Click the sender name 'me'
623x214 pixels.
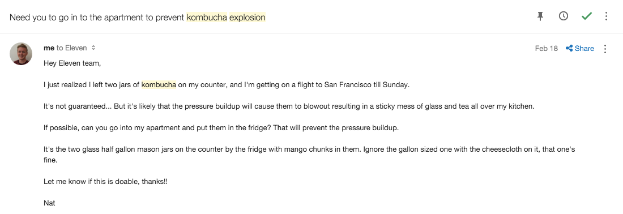coord(49,48)
